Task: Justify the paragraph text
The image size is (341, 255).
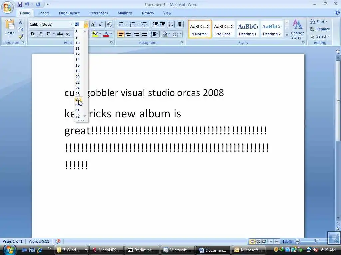Action: point(144,34)
